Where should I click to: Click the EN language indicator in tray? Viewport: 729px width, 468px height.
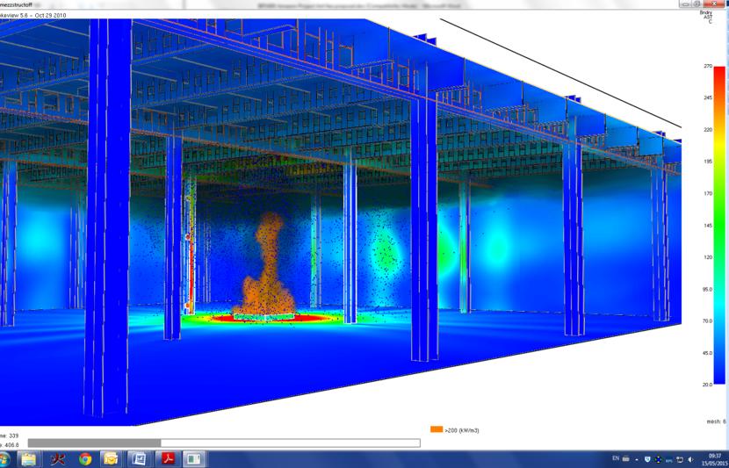tap(616, 458)
